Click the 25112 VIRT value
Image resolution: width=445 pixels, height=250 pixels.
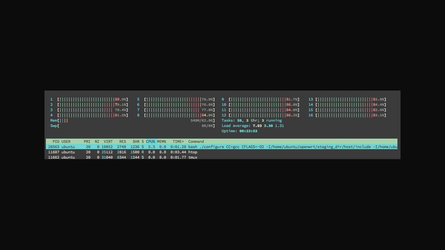point(107,152)
